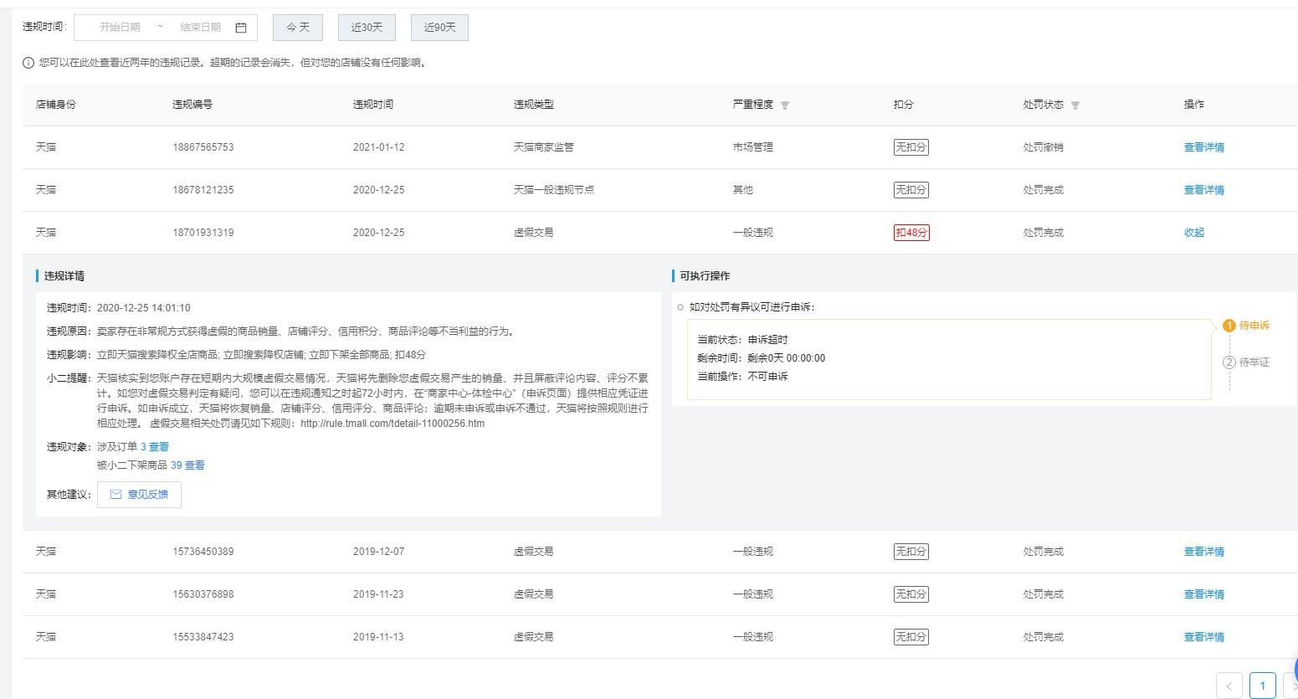Viewport: 1298px width, 699px height.
Task: Click the 店铺身份 column header
Action: pyautogui.click(x=56, y=105)
